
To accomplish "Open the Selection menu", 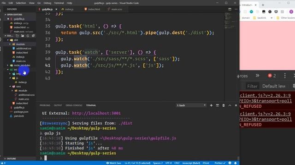I will [21, 3].
